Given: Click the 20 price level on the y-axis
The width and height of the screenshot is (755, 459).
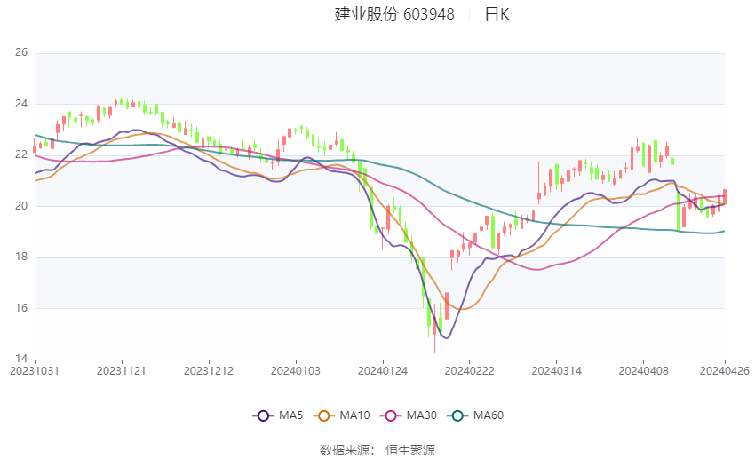Looking at the screenshot, I should coord(21,206).
